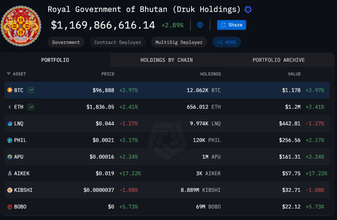Click the PHIL token icon
337x220 pixels.
[10, 140]
